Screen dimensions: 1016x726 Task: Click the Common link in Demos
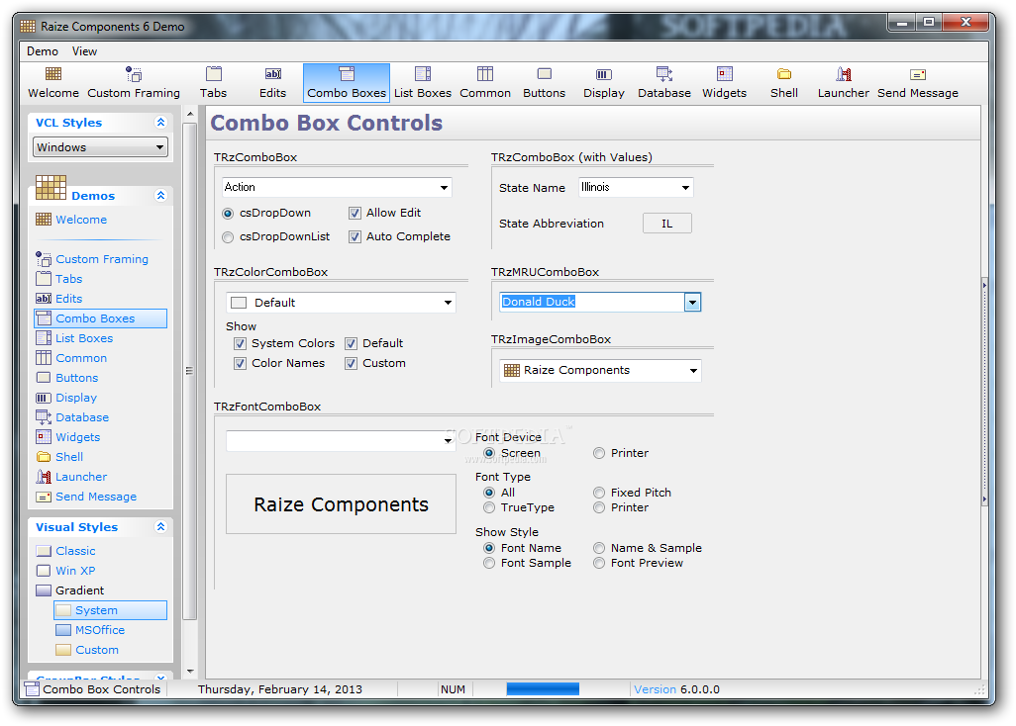(81, 358)
